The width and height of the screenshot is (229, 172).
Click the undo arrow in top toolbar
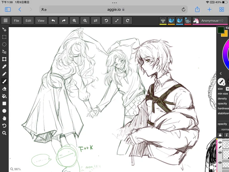point(53,21)
